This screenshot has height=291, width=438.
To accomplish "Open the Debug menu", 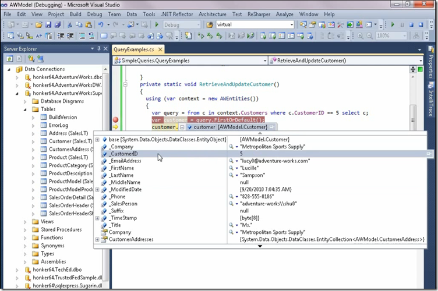I will 94,14.
